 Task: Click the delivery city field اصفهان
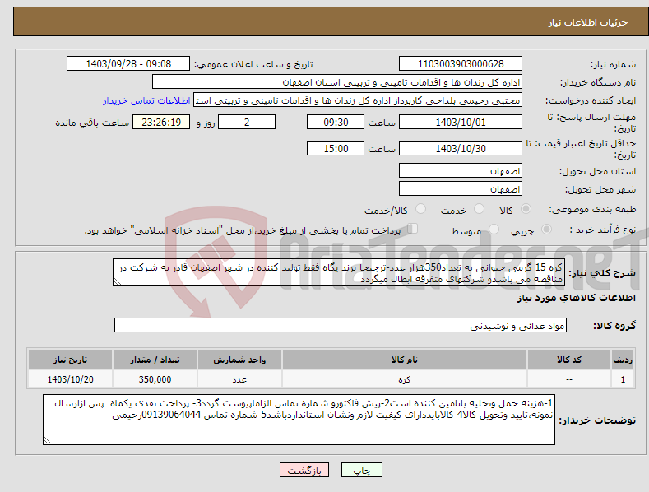coord(461,189)
